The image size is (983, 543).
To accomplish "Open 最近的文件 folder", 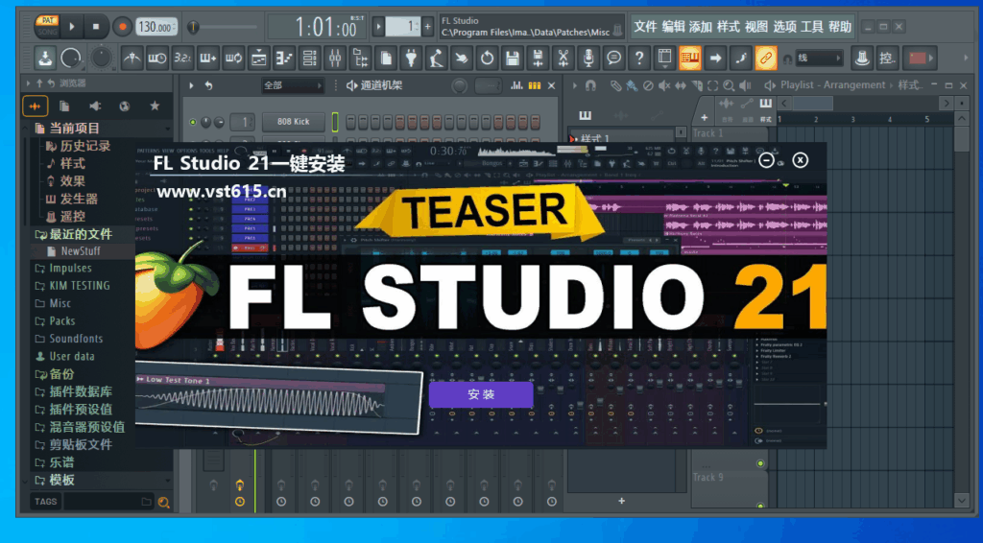I will [x=73, y=234].
